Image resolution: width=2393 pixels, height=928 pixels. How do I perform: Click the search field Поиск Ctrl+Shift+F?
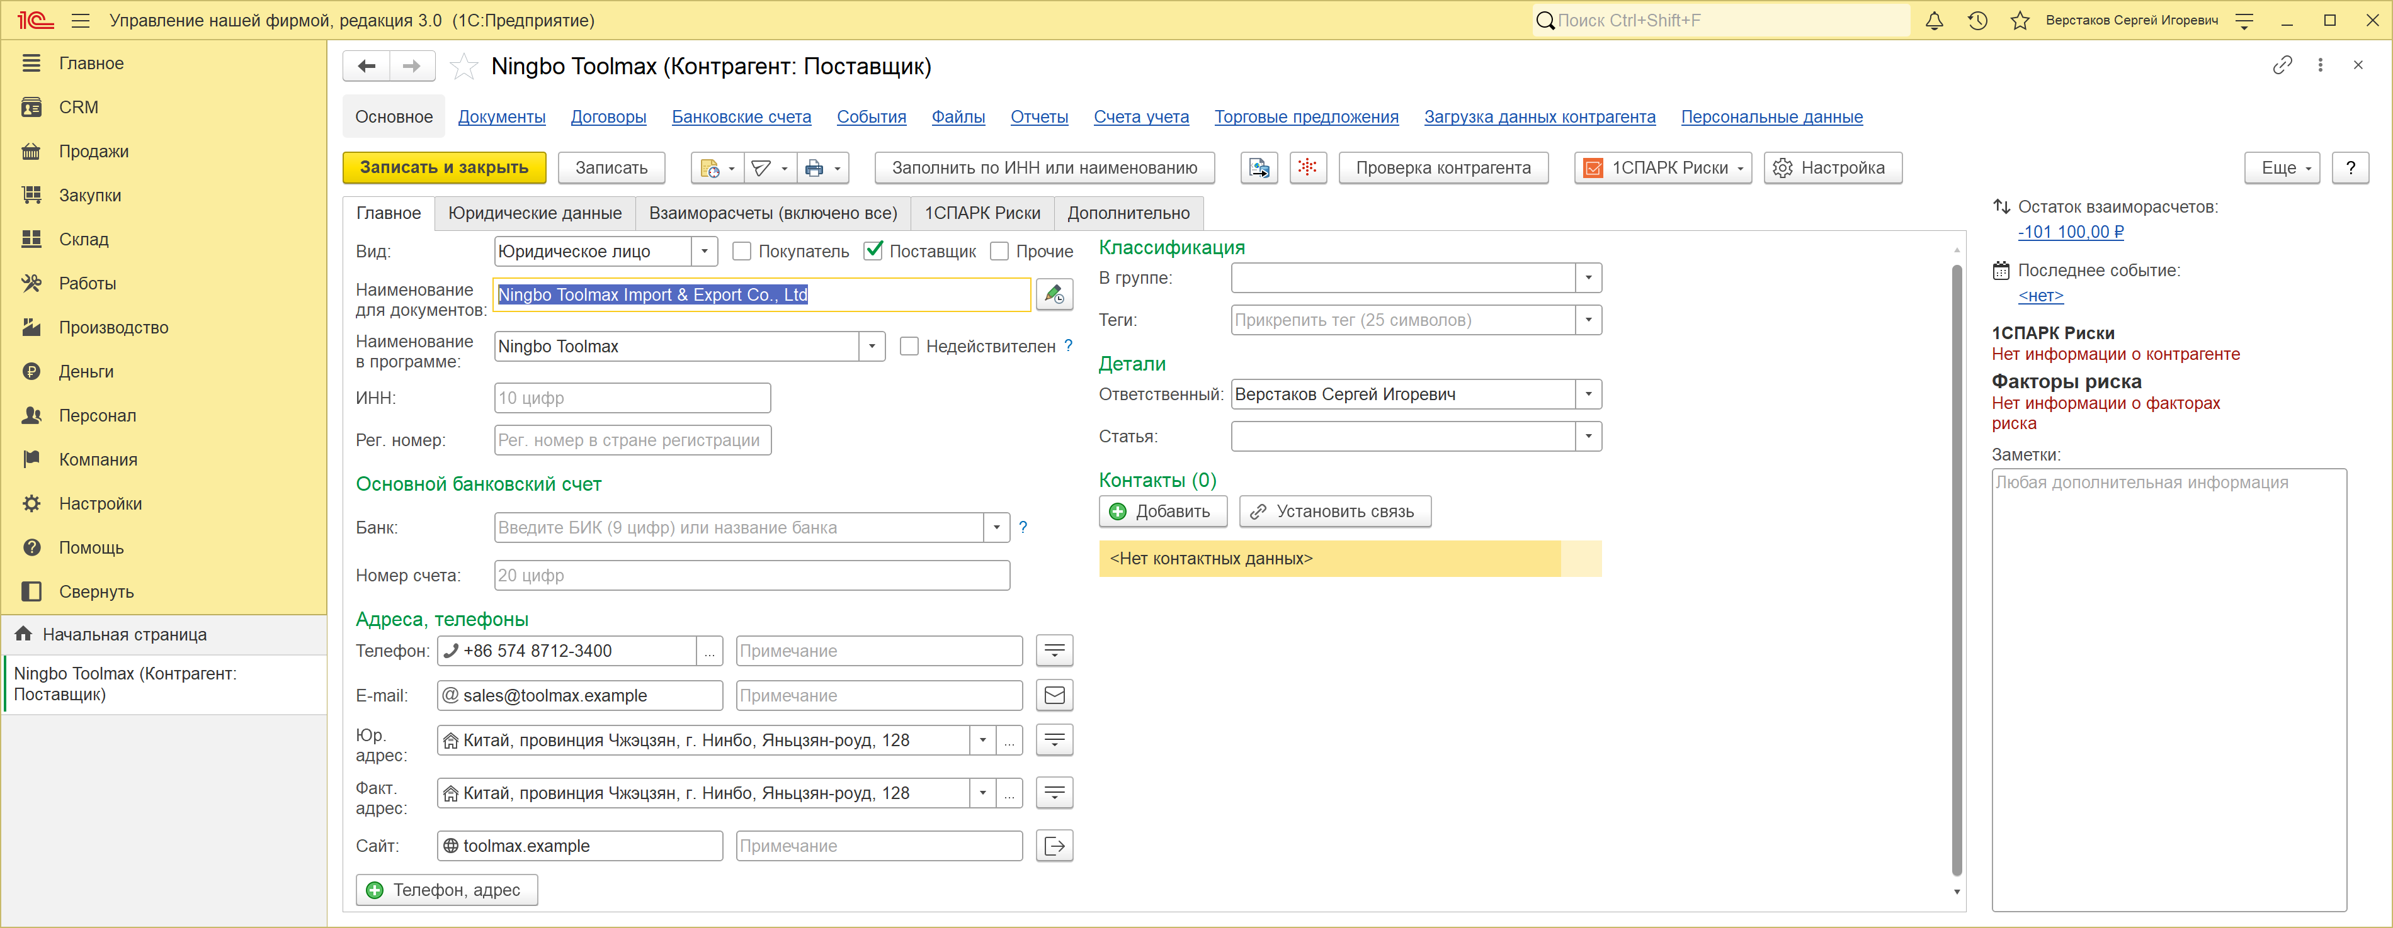click(x=1720, y=20)
